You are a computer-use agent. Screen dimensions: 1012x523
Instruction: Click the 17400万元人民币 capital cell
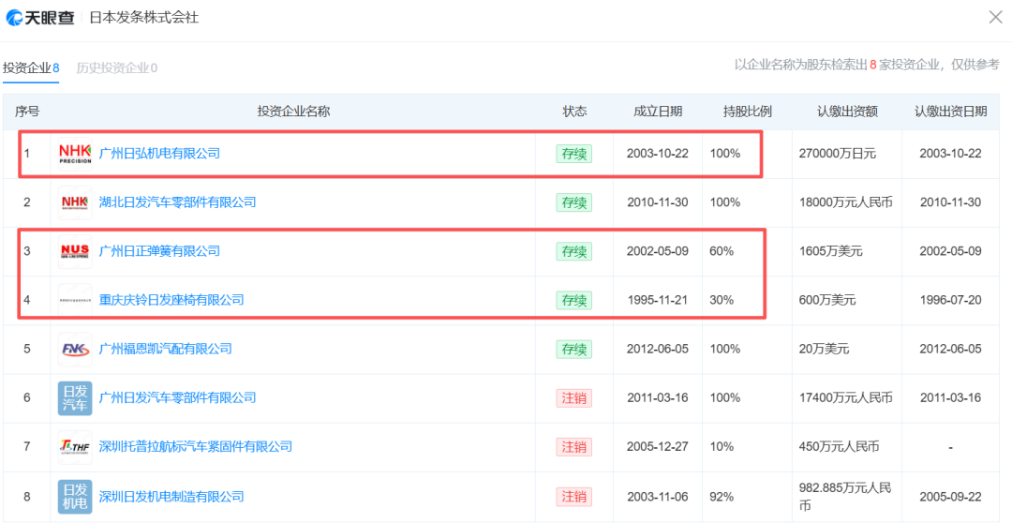click(x=846, y=397)
